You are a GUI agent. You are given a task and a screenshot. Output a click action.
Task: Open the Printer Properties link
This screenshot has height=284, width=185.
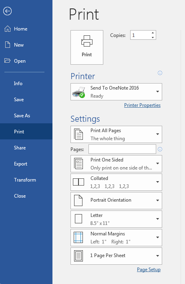coord(142,105)
